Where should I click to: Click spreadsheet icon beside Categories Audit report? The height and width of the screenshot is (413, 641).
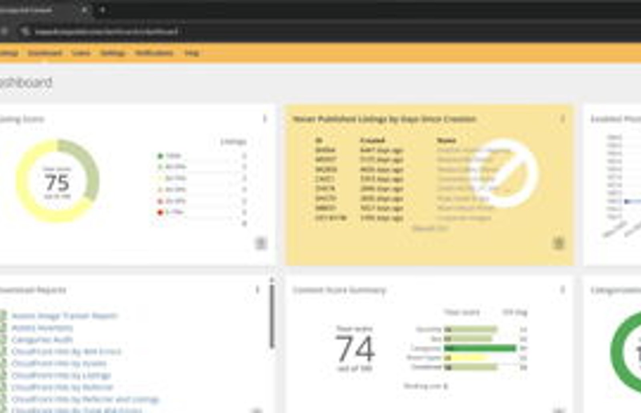coord(3,340)
